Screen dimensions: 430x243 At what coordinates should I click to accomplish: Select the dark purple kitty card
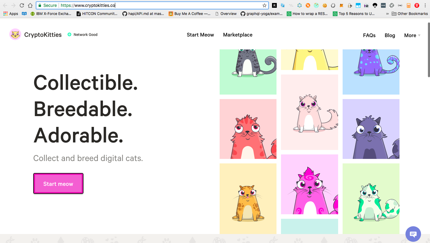click(371, 129)
